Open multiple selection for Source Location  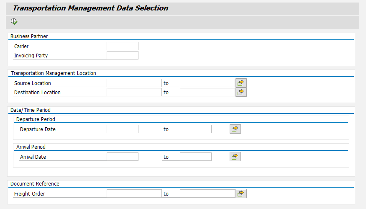241,83
